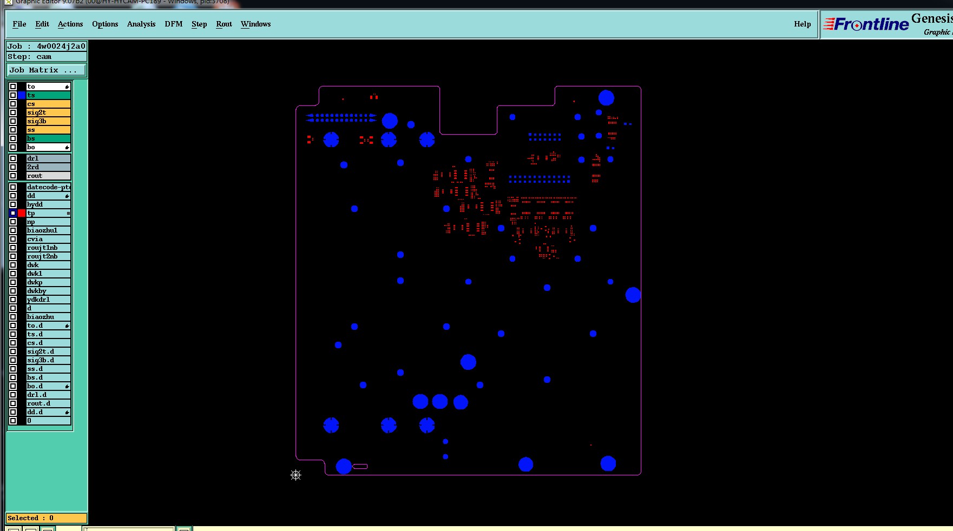
Task: Open the Edit menu
Action: tap(42, 24)
